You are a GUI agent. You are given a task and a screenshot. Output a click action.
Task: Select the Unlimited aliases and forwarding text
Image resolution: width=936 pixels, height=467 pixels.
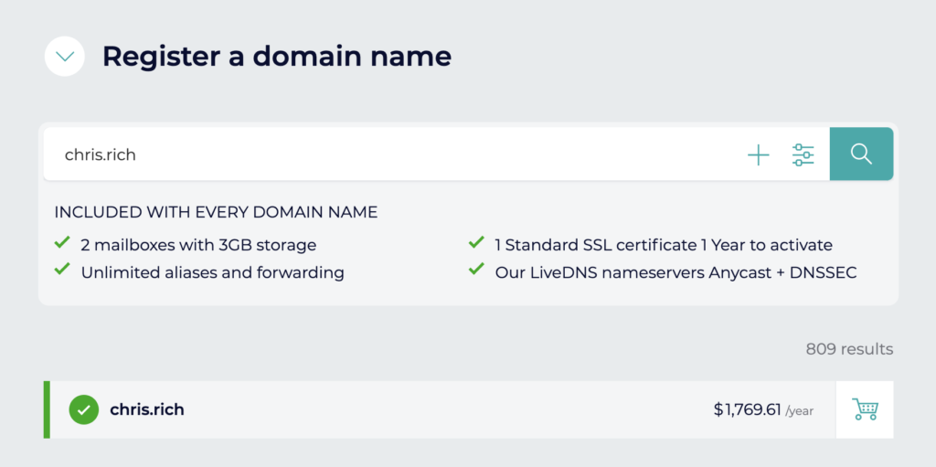(212, 272)
